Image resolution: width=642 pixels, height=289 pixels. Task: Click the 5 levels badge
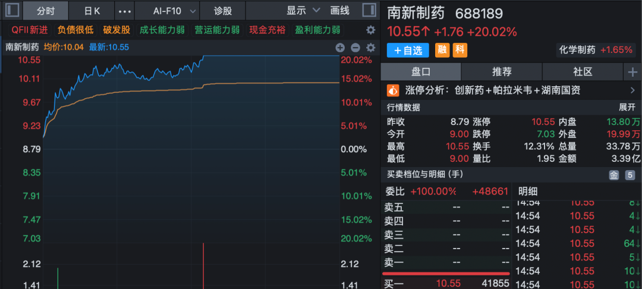click(x=630, y=175)
